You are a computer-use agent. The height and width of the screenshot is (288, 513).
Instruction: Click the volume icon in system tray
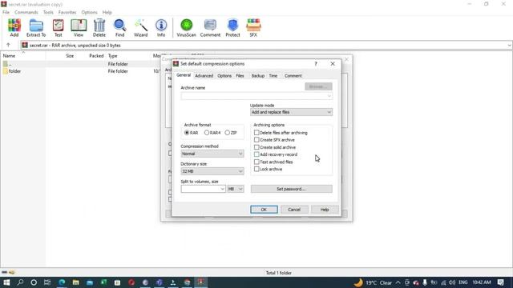452,282
